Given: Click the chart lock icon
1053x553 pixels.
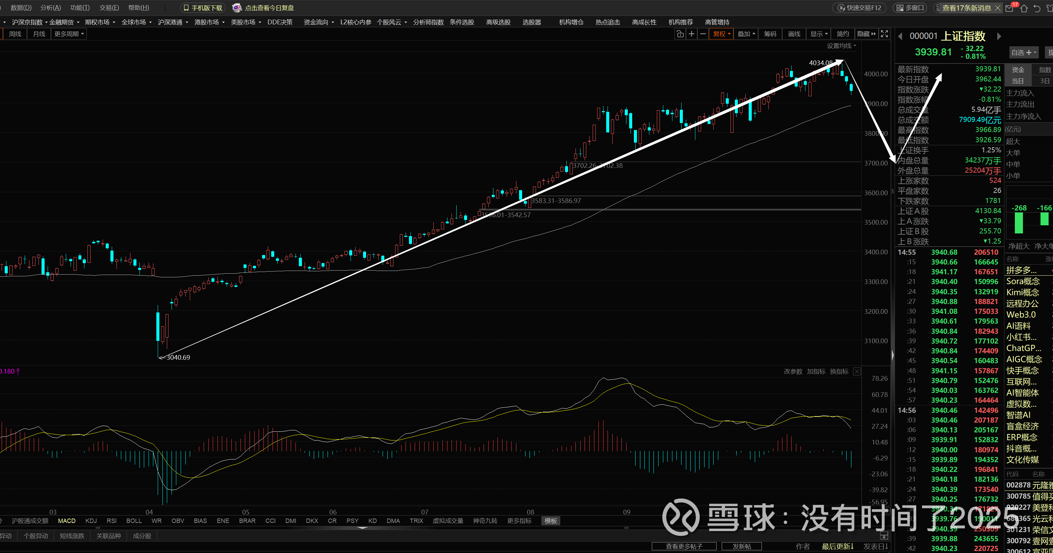Looking at the screenshot, I should pyautogui.click(x=680, y=34).
